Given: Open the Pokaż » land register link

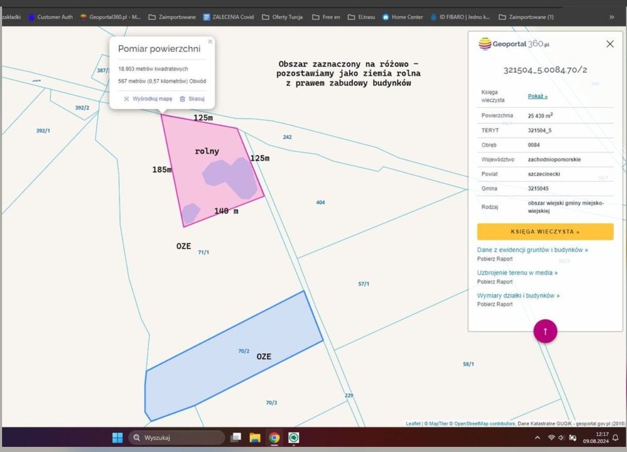Looking at the screenshot, I should [x=538, y=96].
